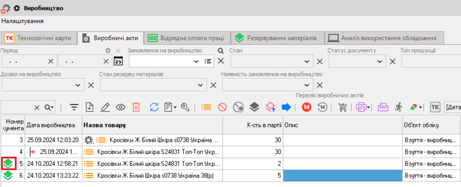This screenshot has width=461, height=187.
Task: Open the calendar period picker icon
Action: point(118,61)
